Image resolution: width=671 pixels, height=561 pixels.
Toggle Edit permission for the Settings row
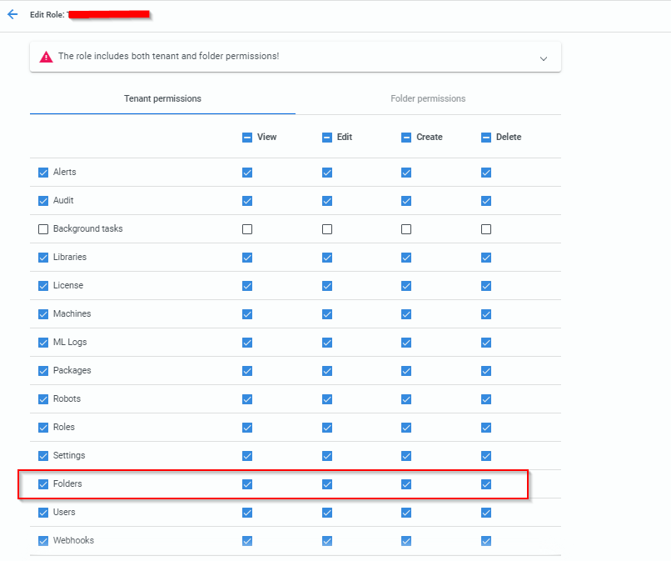click(326, 455)
